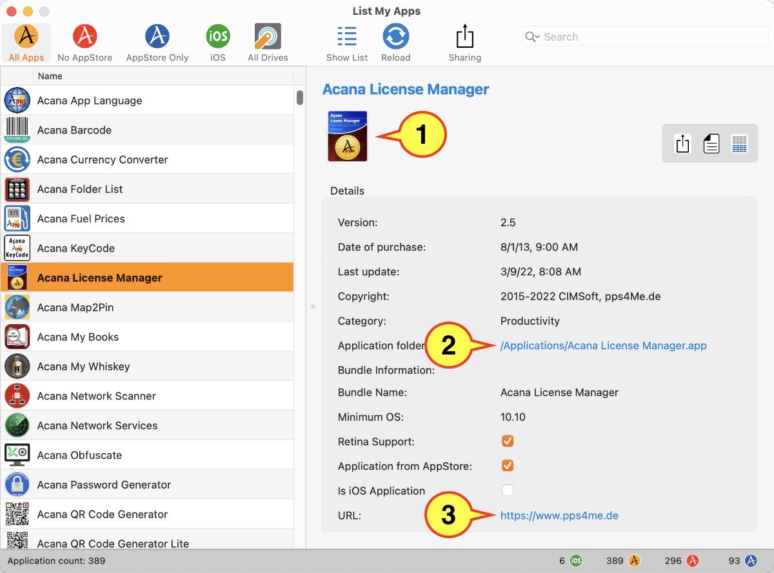This screenshot has width=774, height=573.
Task: Toggle the Is iOS Application checkbox
Action: (x=508, y=490)
